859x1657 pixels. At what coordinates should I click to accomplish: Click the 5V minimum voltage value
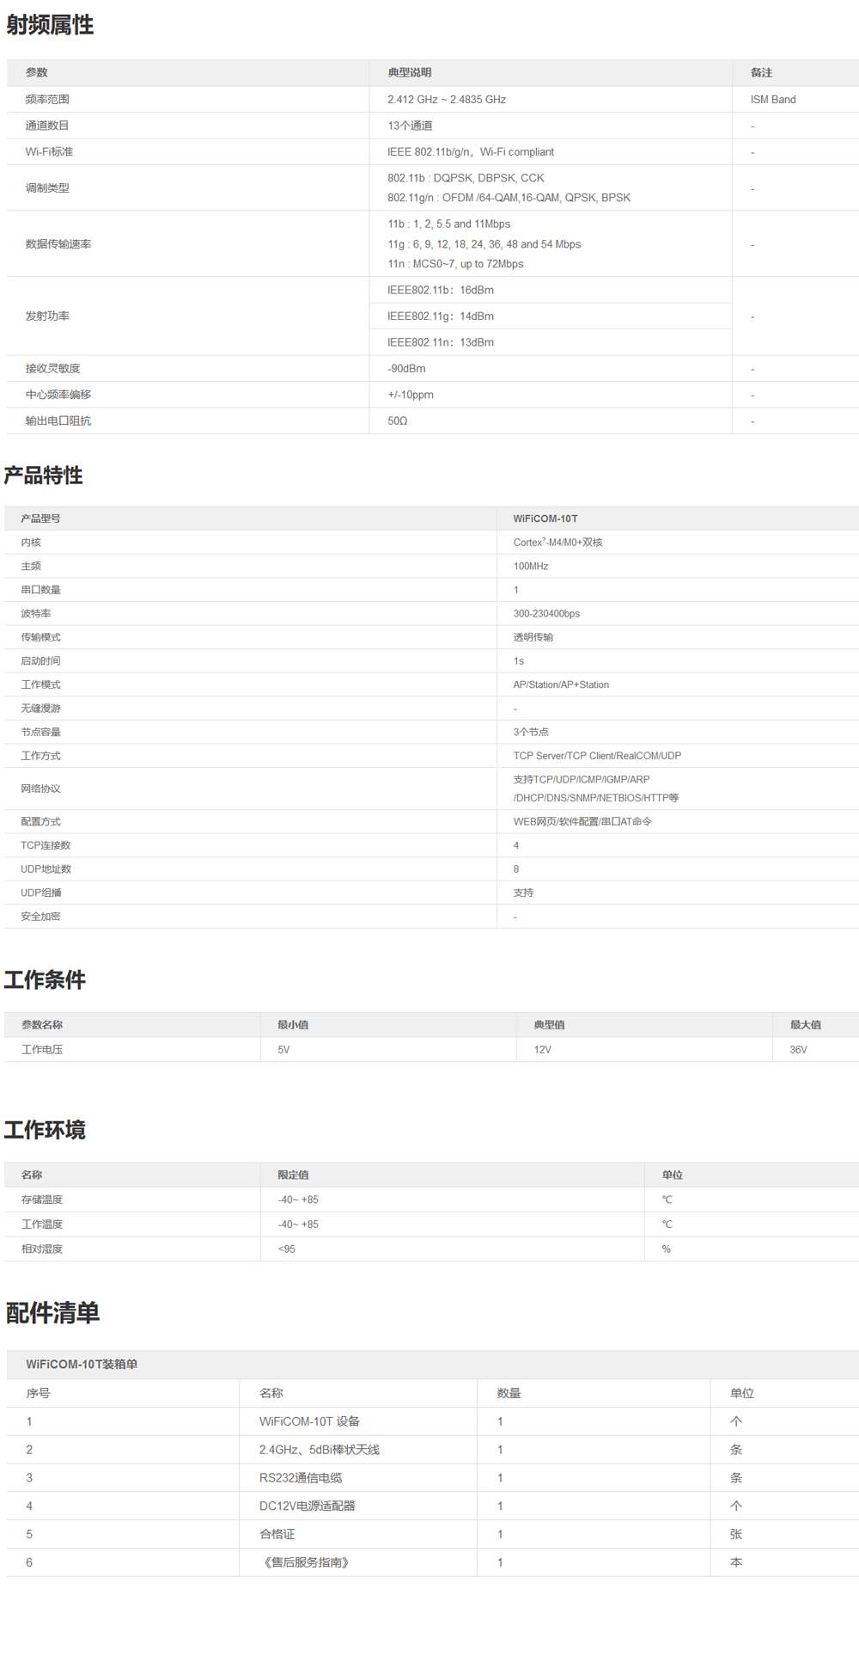click(283, 1050)
